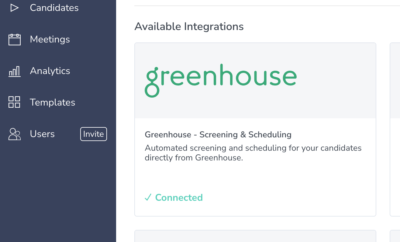
Task: Click the Templates grid icon
Action: [14, 102]
